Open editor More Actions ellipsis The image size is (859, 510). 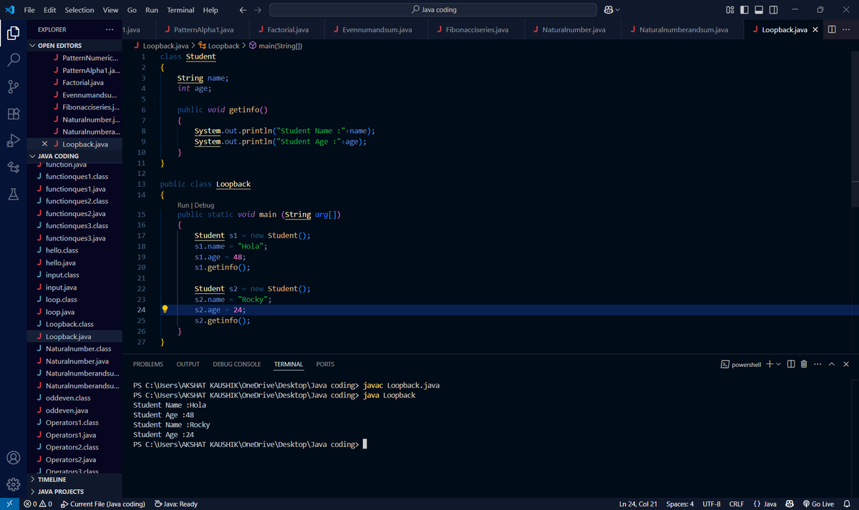click(x=845, y=29)
